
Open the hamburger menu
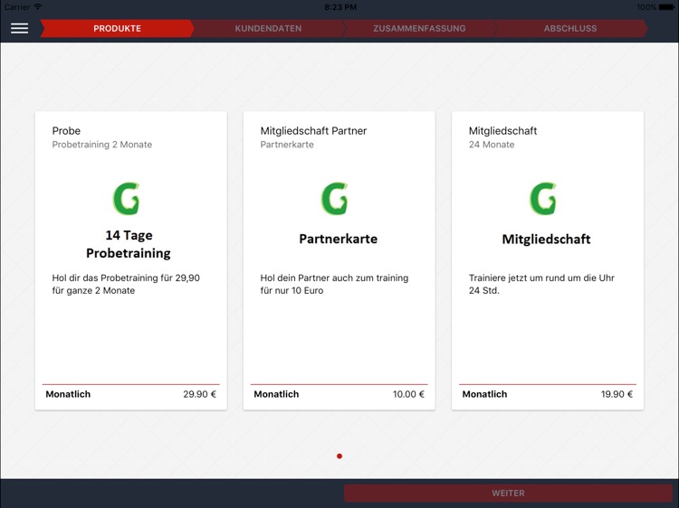tap(20, 29)
